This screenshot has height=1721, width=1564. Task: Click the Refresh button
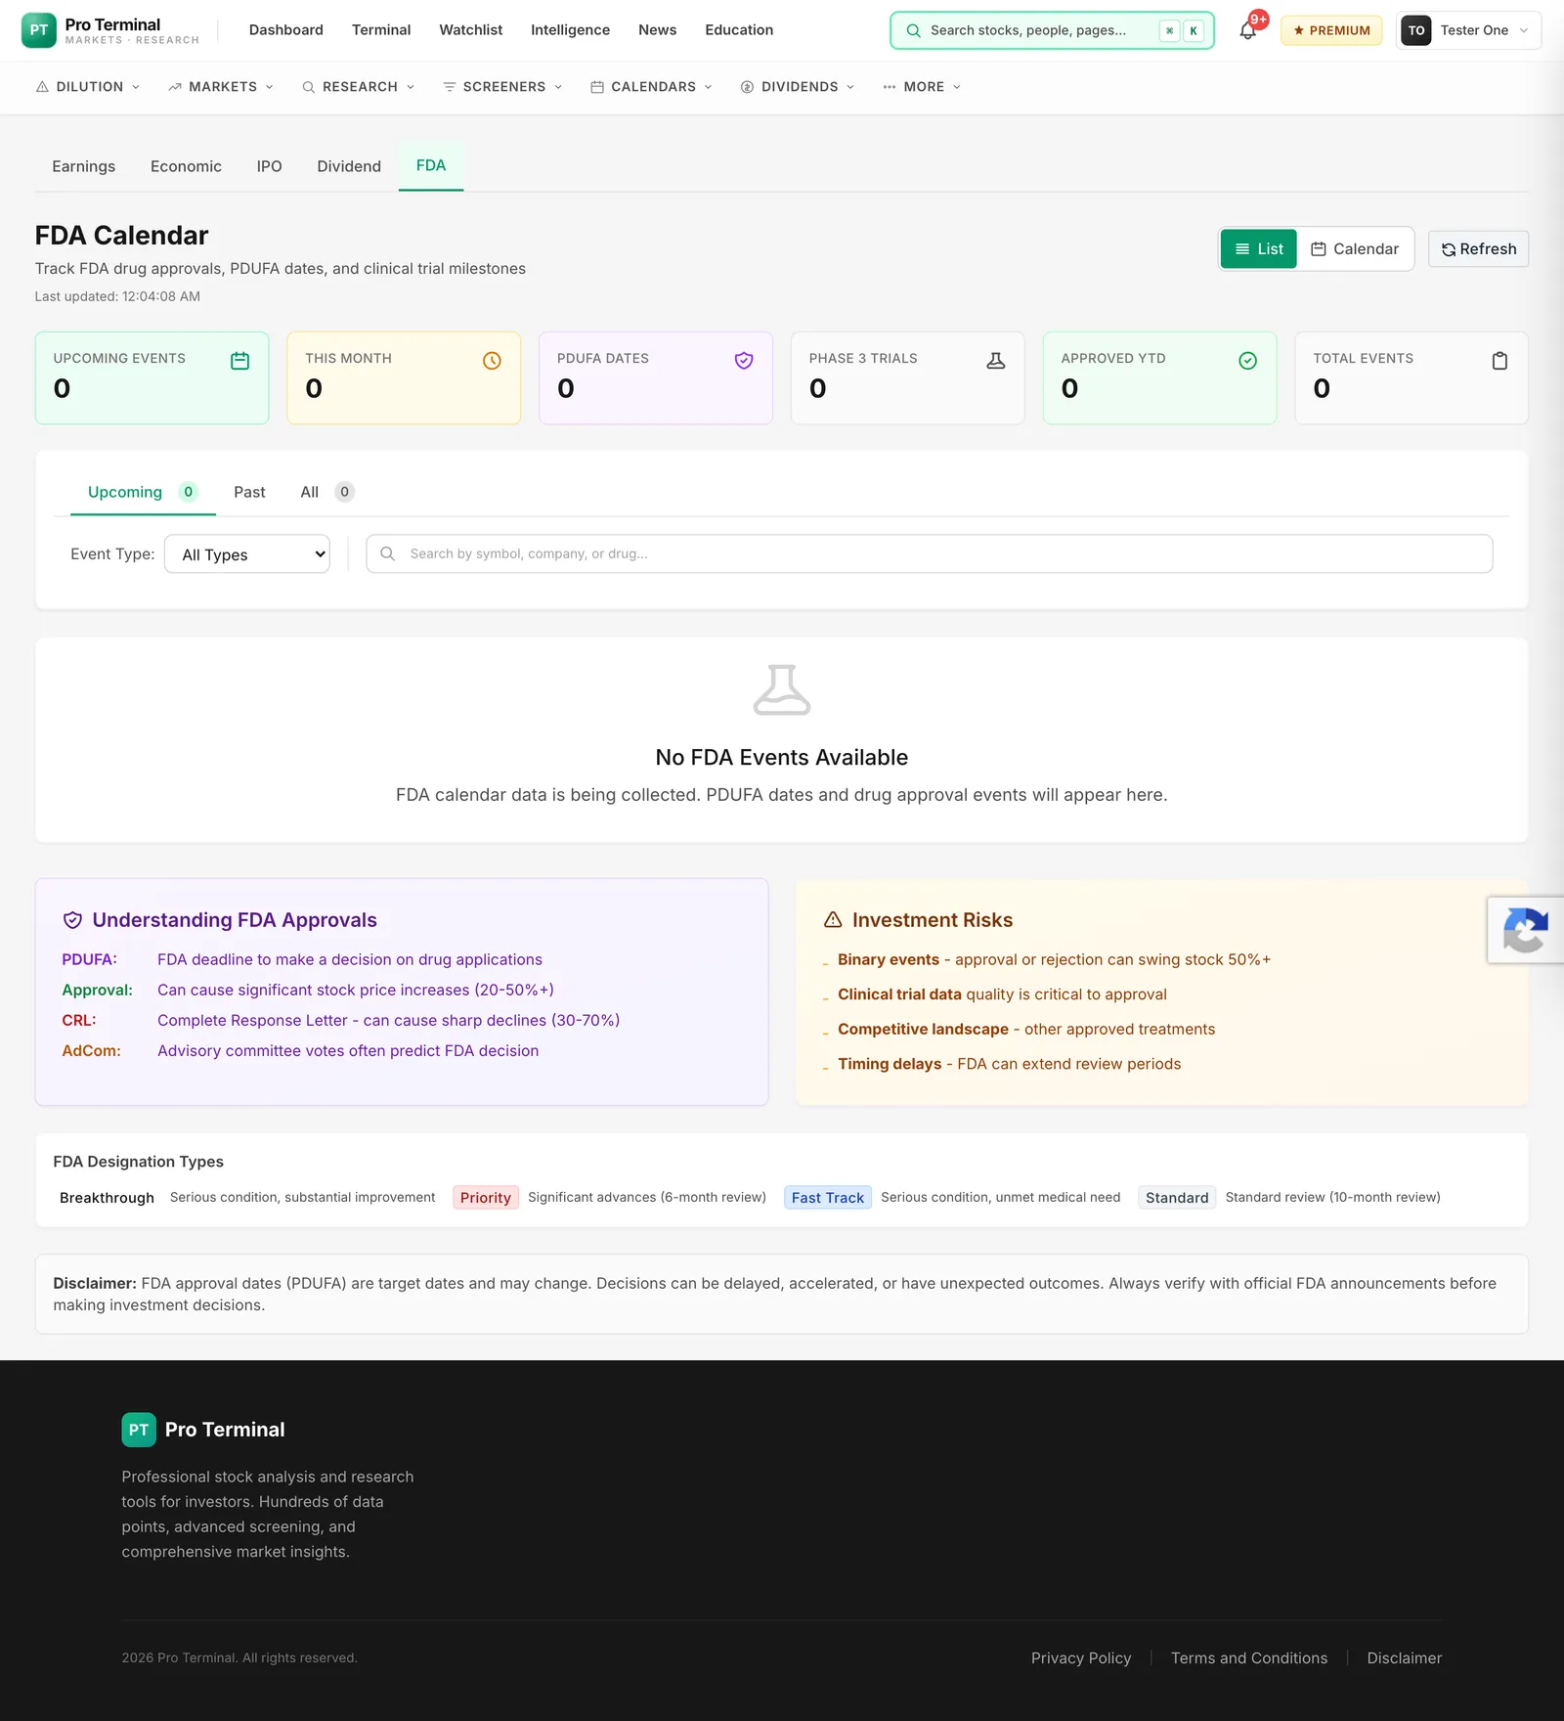coord(1479,249)
